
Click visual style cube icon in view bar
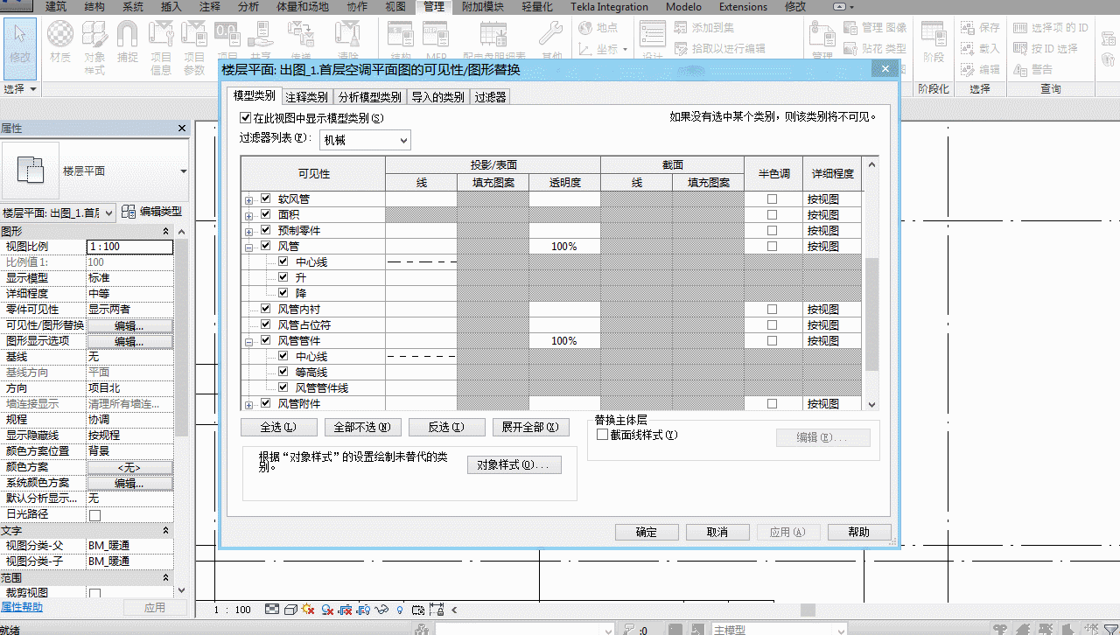tap(290, 610)
